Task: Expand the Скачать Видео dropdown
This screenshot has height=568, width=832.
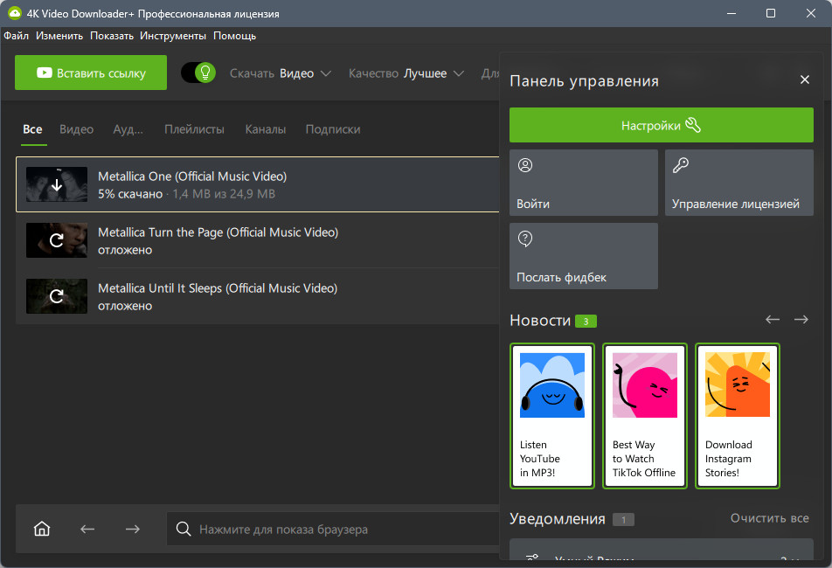Action: [x=281, y=73]
